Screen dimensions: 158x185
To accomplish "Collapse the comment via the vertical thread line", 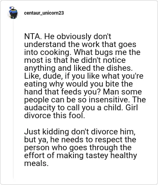I will pyautogui.click(x=13, y=99).
